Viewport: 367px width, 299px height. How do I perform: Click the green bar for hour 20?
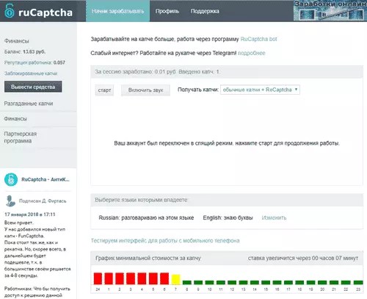pyautogui.click(x=322, y=283)
